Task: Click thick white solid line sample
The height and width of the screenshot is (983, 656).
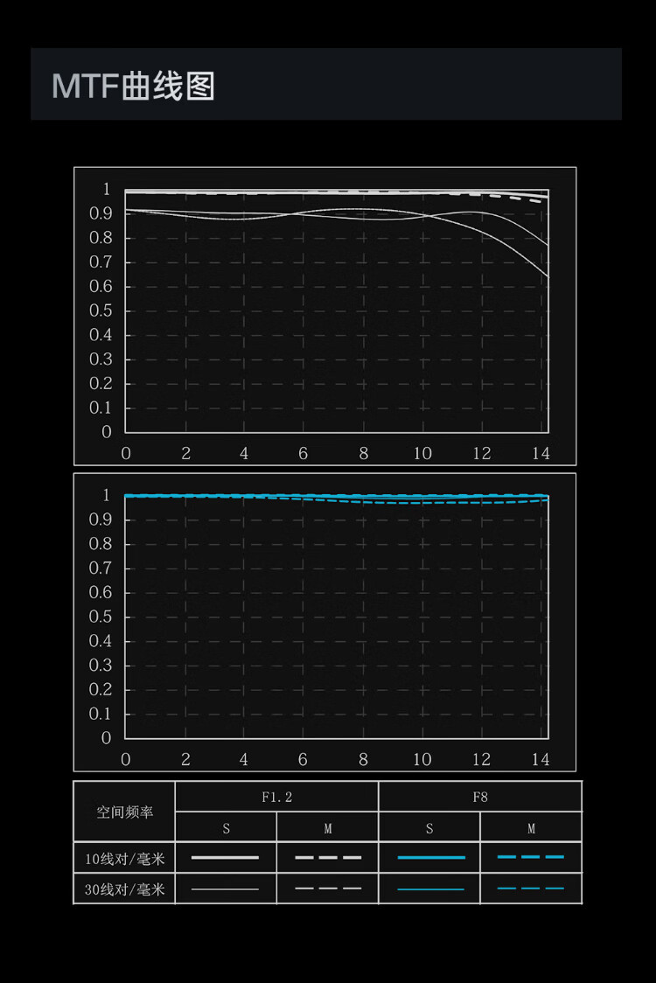Action: 226,857
